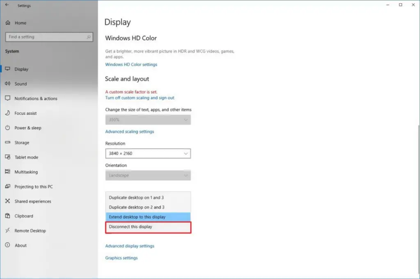Maximize the Settings window

(400, 5)
